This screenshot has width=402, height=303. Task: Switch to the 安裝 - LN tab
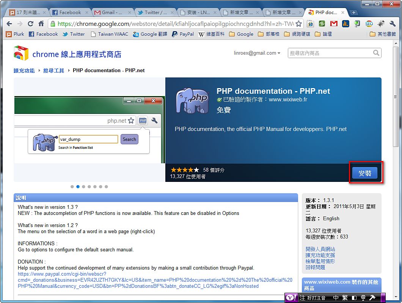tap(198, 12)
